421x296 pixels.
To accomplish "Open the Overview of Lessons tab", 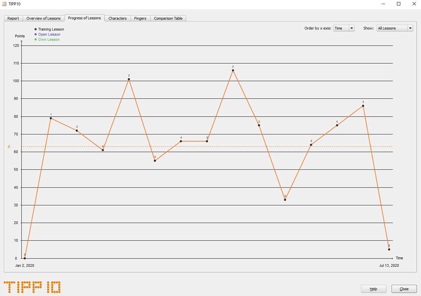I will tap(43, 18).
